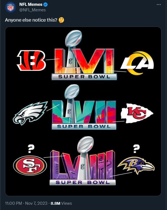Click the @NFL_Memes handle
The width and height of the screenshot is (167, 210).
point(33,10)
